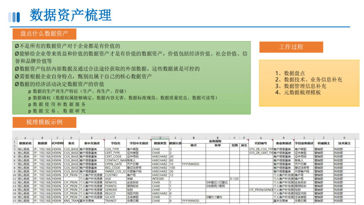
Task: Click the 权威属主 header cell
Action: tap(324, 143)
